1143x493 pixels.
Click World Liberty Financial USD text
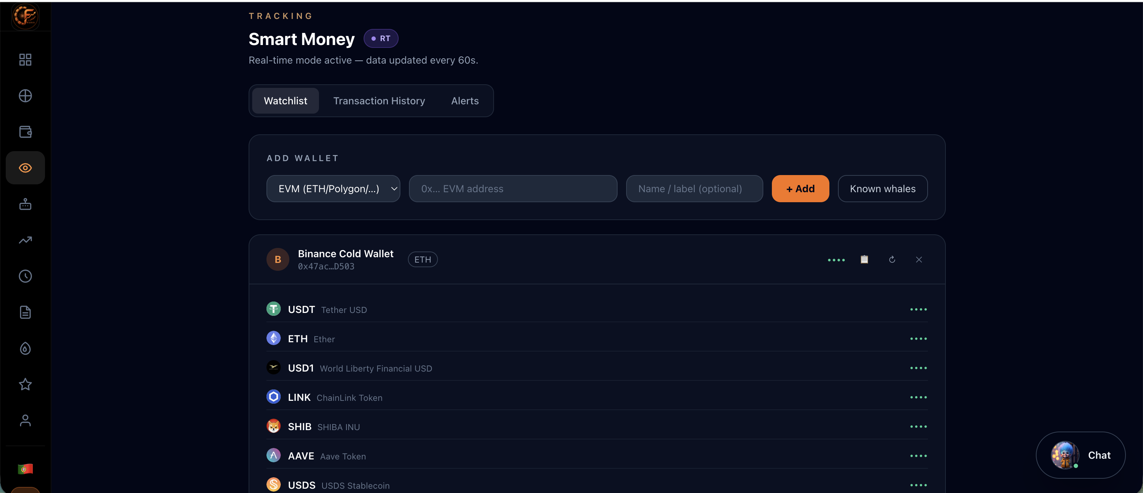[x=376, y=369]
